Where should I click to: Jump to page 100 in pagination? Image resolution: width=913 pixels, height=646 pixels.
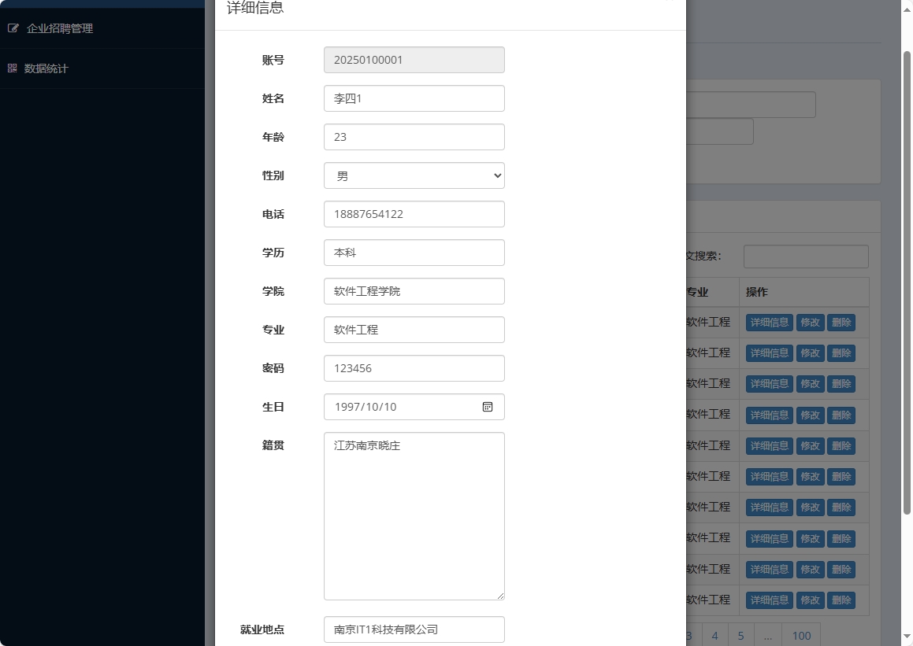801,635
